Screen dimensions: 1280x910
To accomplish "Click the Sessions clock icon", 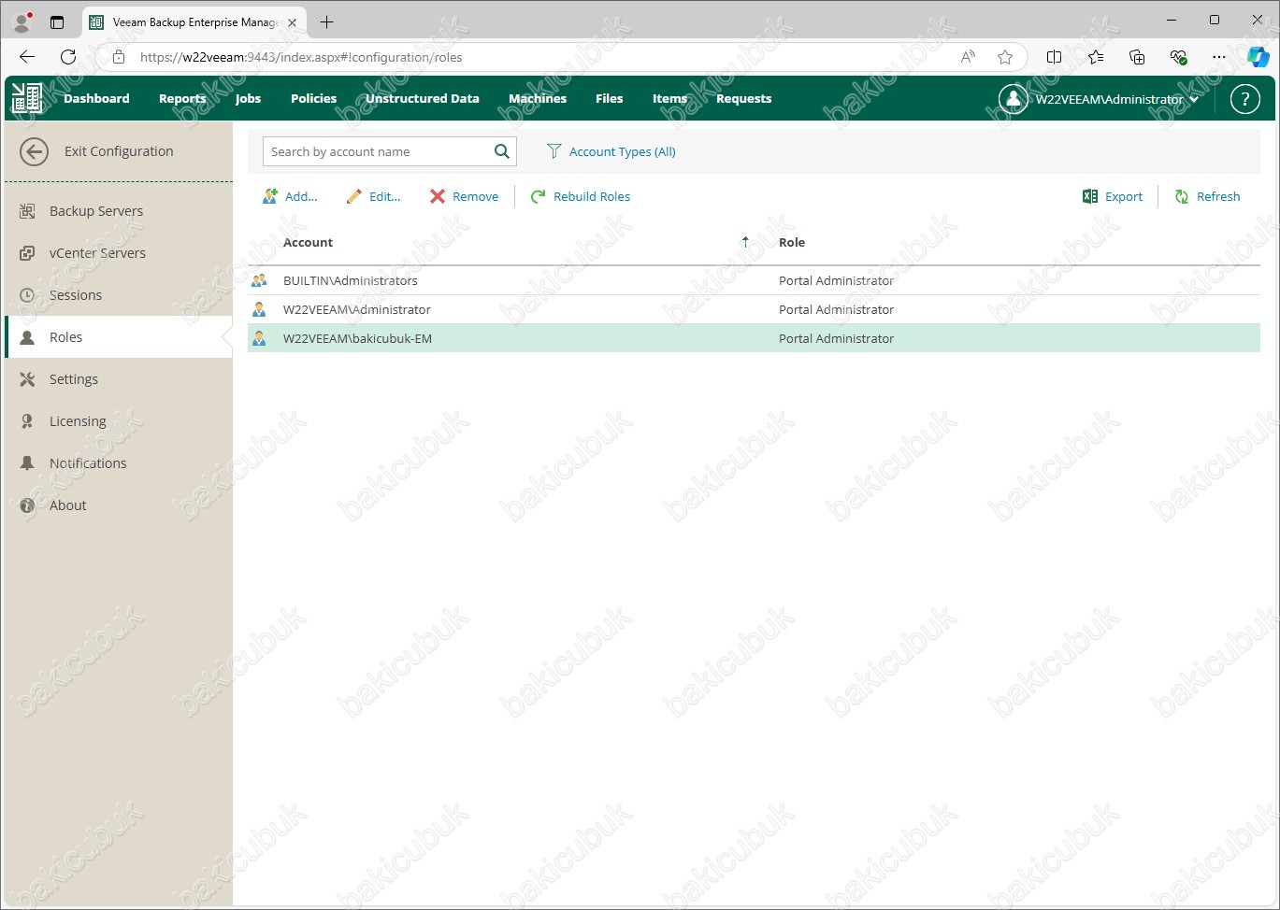I will [27, 295].
